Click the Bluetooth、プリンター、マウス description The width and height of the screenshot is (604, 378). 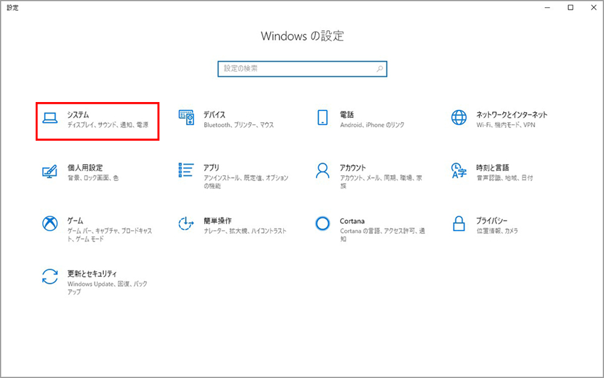(239, 125)
